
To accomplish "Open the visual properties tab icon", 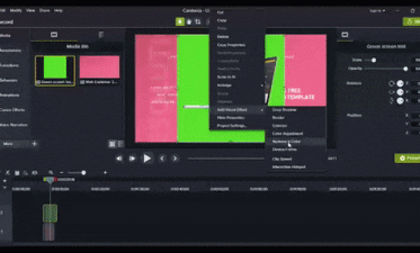I will coord(345,35).
